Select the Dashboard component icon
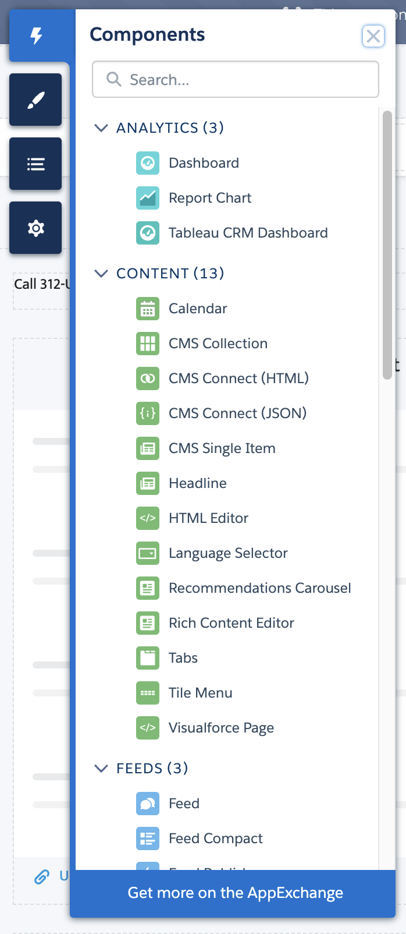This screenshot has height=934, width=406. [x=148, y=163]
